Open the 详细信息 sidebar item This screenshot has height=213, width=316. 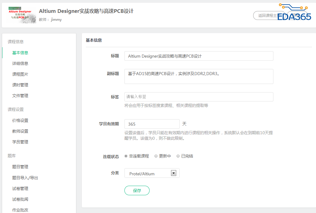coord(20,63)
